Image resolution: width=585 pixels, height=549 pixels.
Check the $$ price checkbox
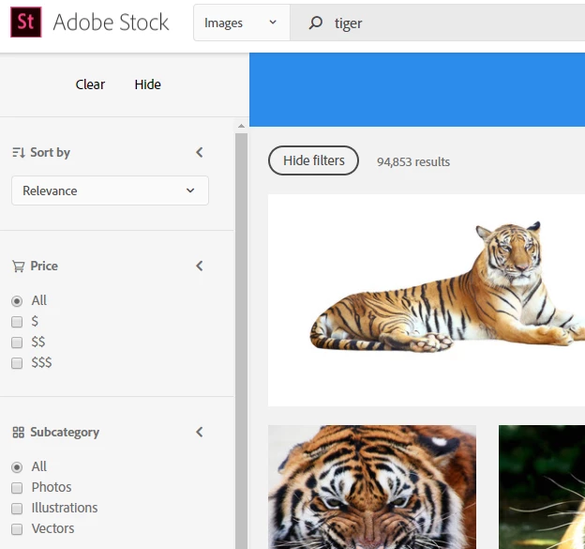(17, 343)
